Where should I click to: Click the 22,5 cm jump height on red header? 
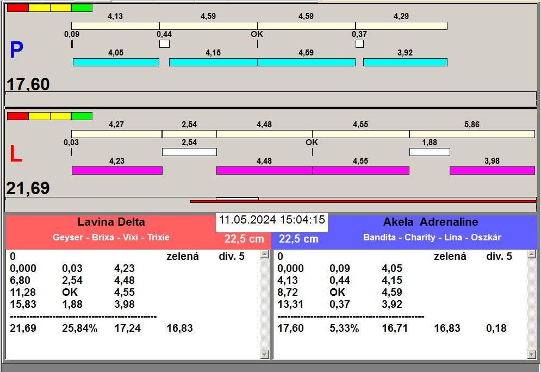click(244, 239)
